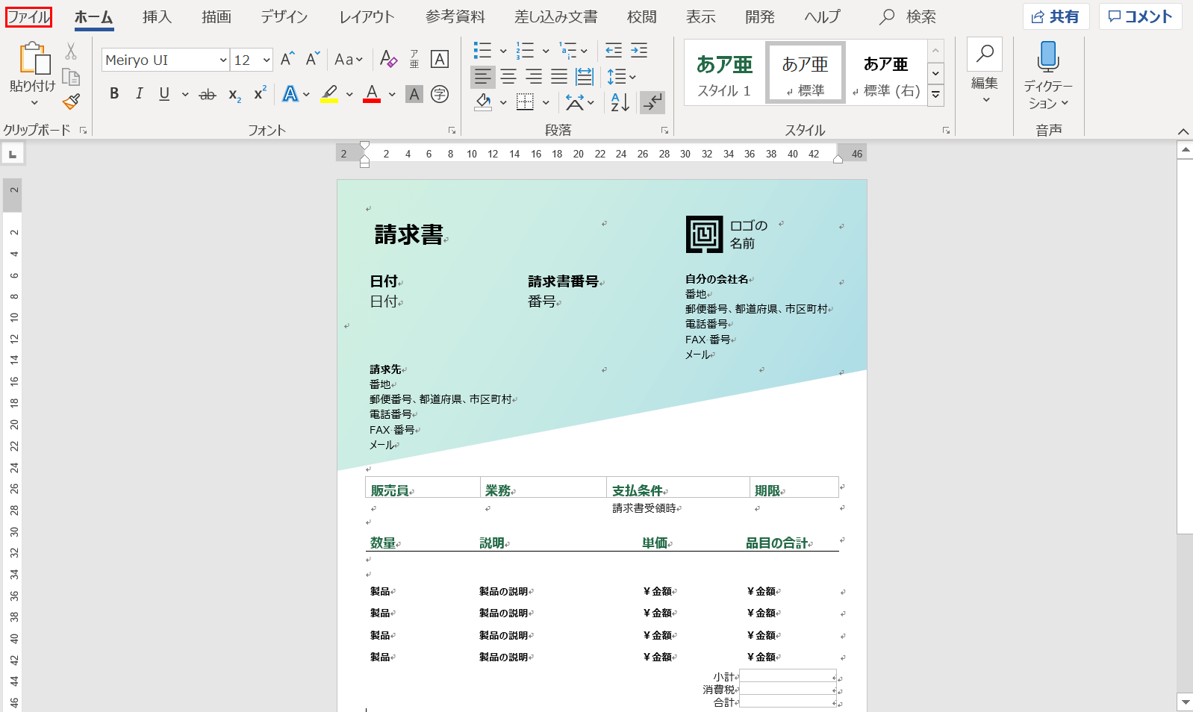Switch to the 挿入 tab
The image size is (1193, 712).
pos(157,16)
